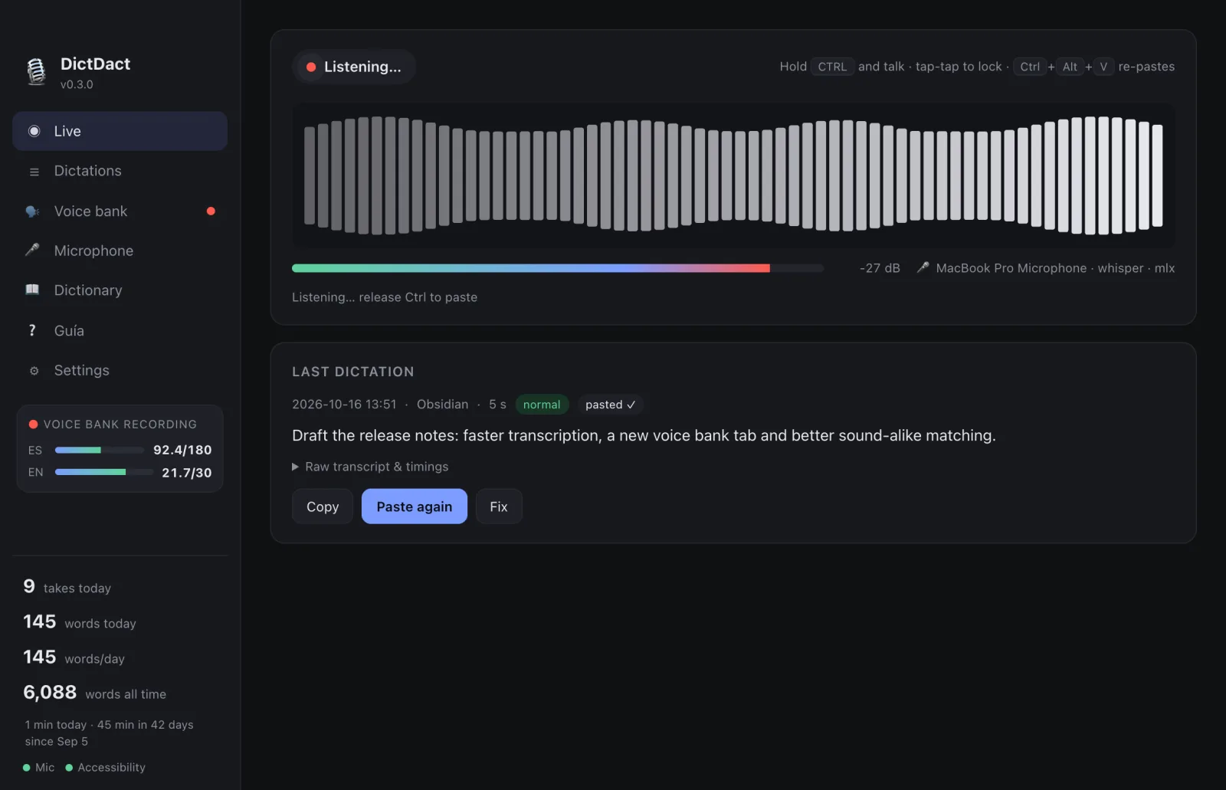Click the EN voice bank progress bar
This screenshot has width=1226, height=790.
point(104,472)
